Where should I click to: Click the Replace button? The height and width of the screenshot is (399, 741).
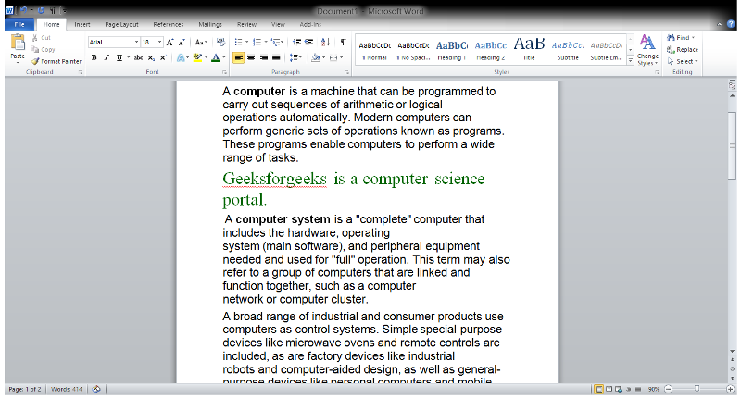(x=683, y=50)
